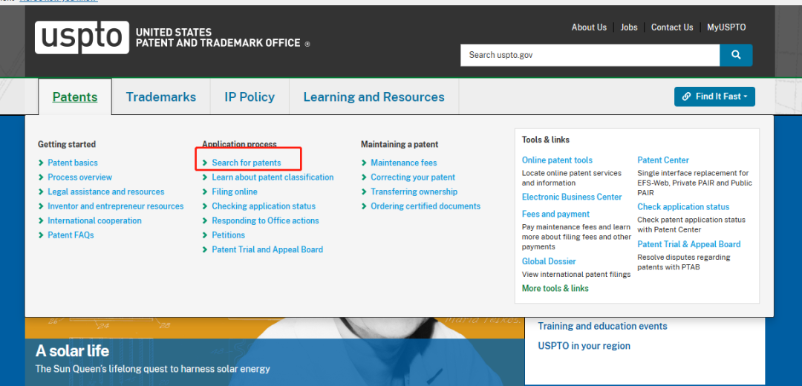The width and height of the screenshot is (802, 386).
Task: Click the chevron icon beside Petitions
Action: tap(205, 235)
